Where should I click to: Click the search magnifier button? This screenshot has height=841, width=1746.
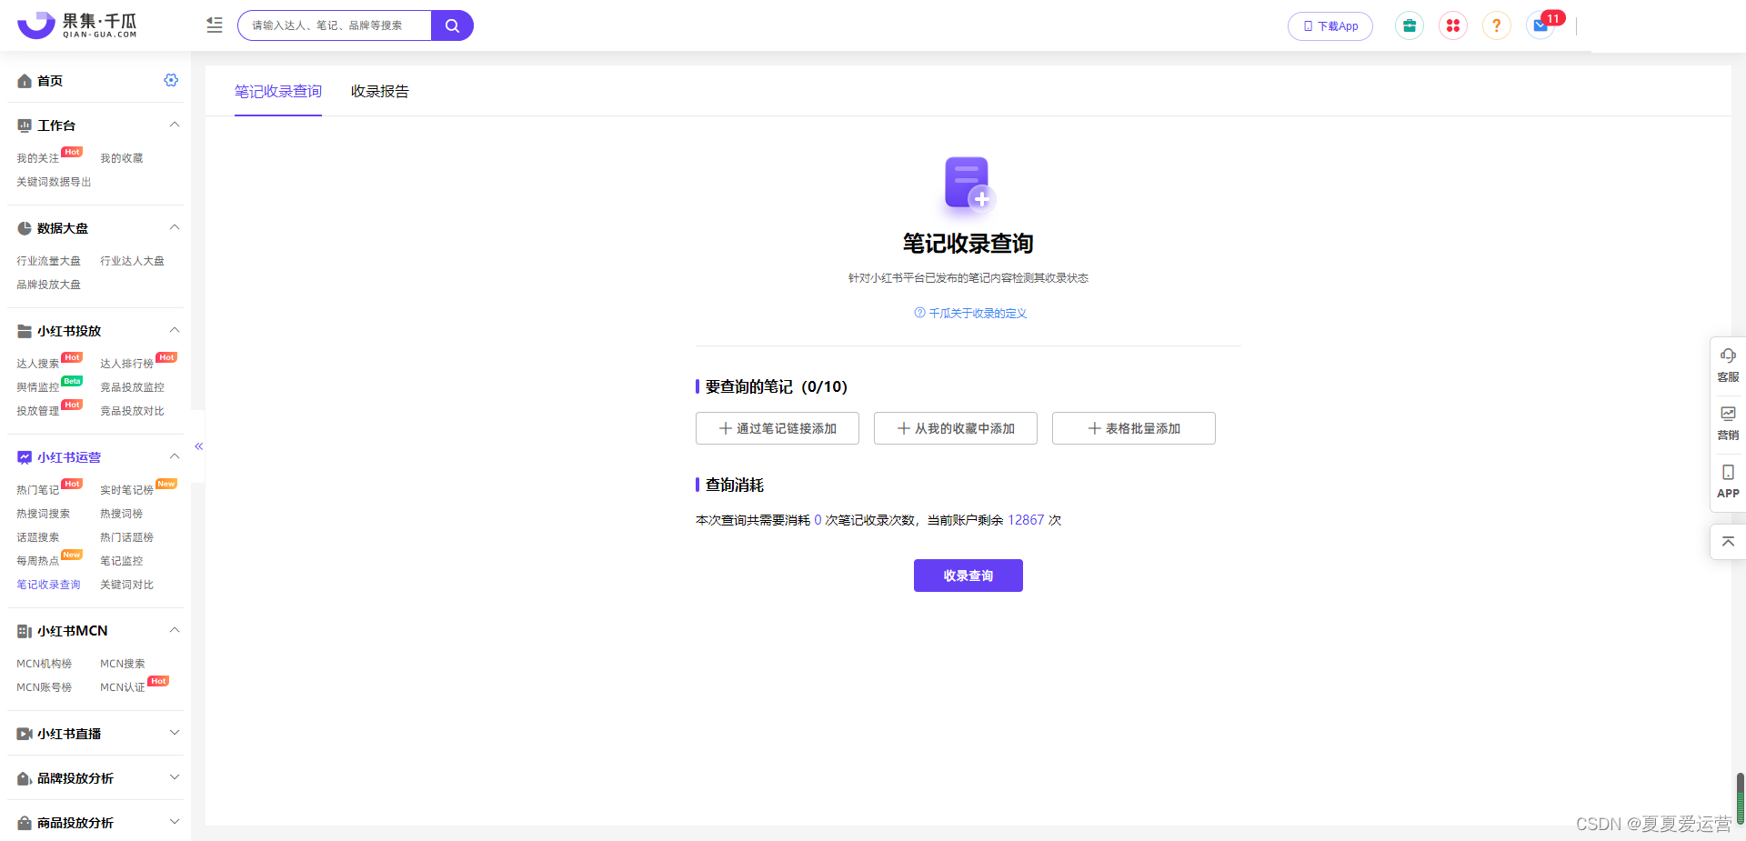click(x=452, y=25)
